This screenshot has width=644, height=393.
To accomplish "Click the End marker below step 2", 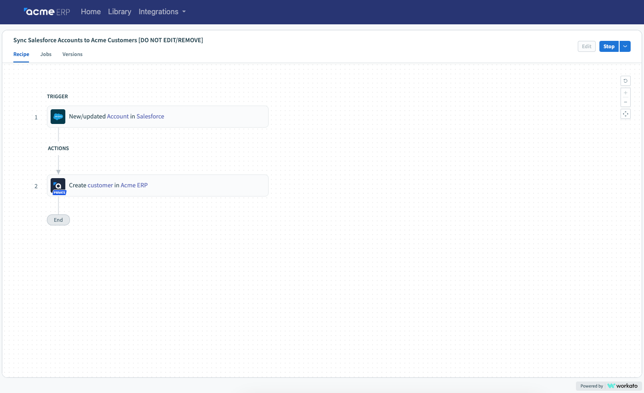I will (58, 219).
